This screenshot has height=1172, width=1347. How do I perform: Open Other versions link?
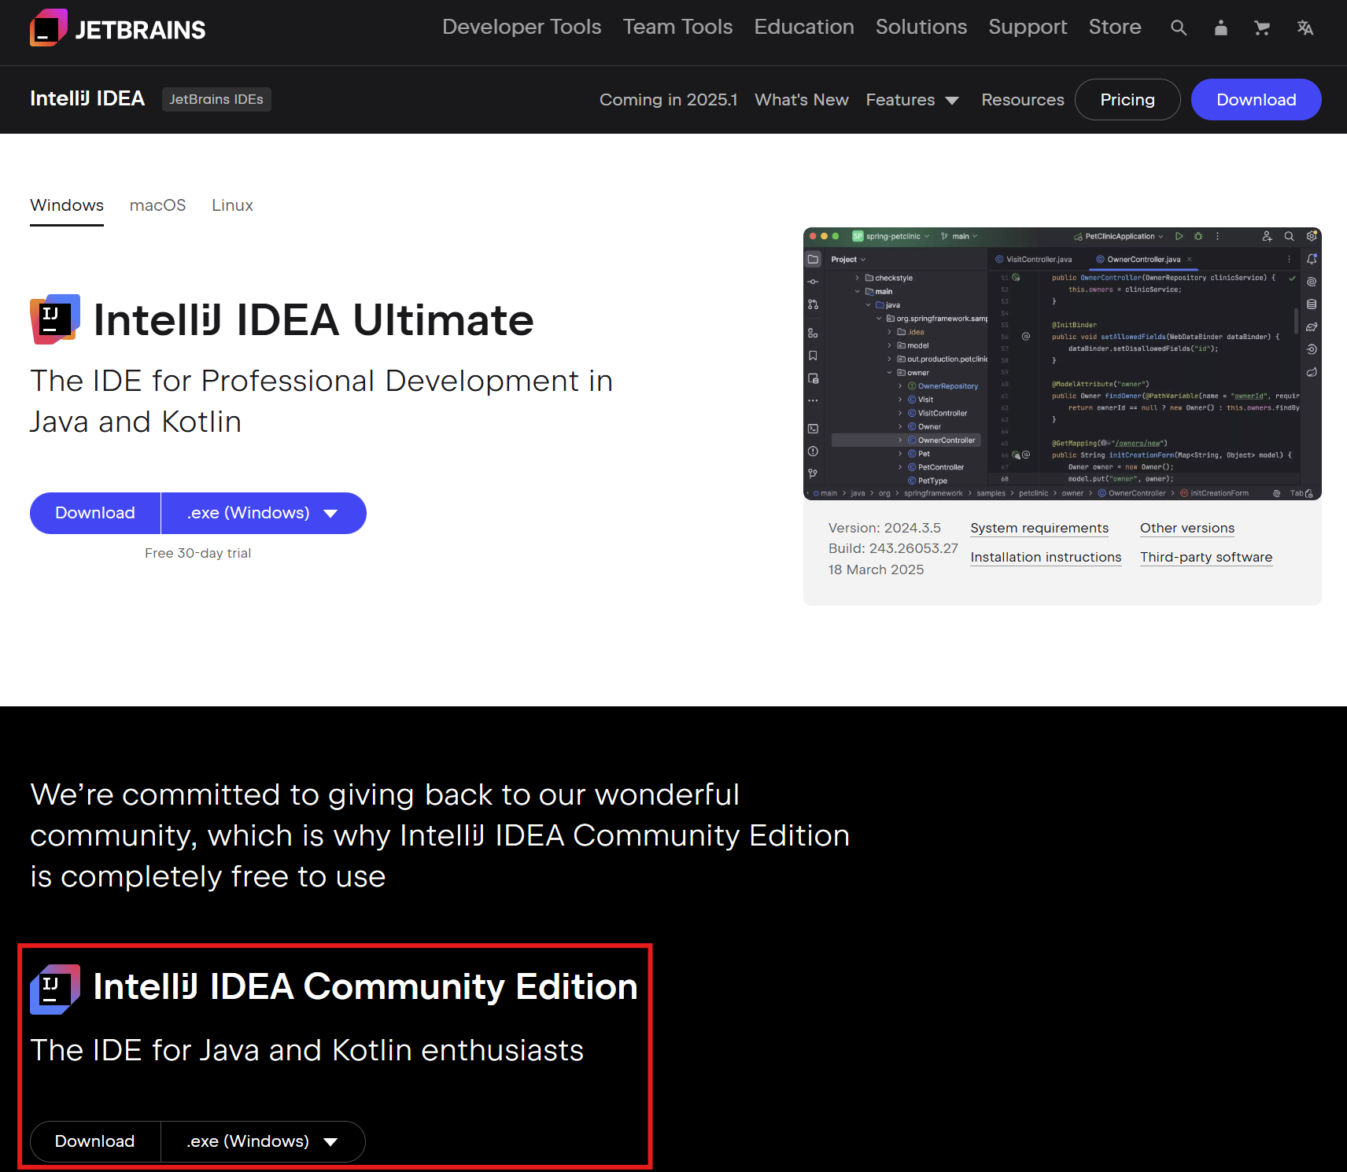pyautogui.click(x=1187, y=529)
